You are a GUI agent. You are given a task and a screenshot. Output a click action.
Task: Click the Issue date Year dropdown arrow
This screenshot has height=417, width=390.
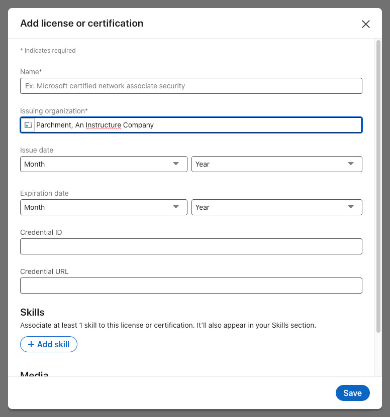click(350, 164)
